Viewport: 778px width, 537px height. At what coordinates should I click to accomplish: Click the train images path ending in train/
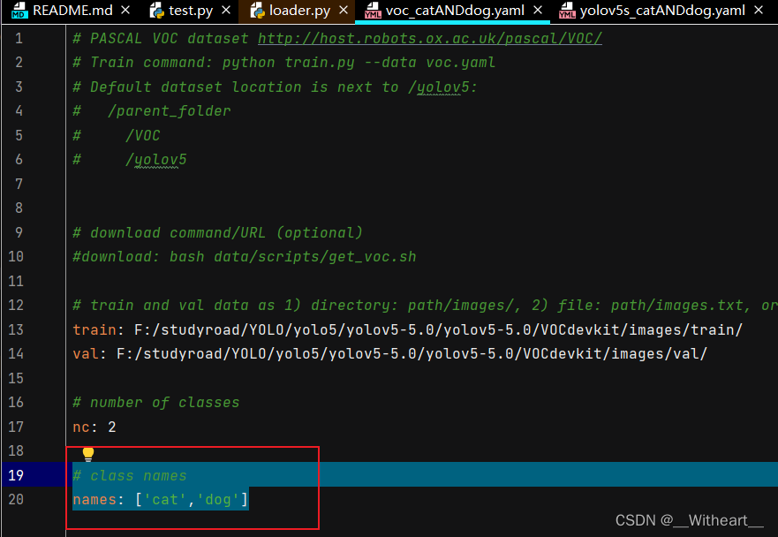(x=438, y=329)
